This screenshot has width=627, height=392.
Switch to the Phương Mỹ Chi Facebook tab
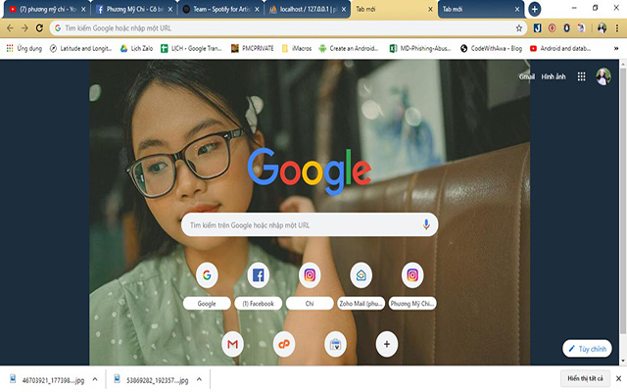coord(134,9)
